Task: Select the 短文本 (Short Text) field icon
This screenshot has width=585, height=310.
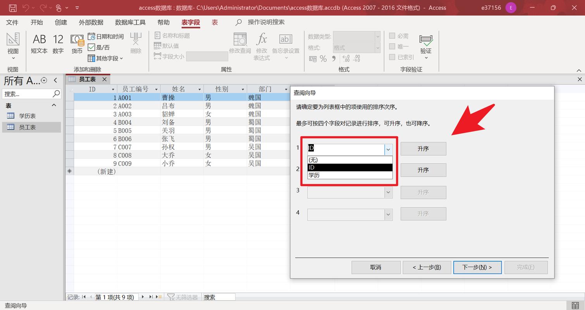Action: pos(39,43)
